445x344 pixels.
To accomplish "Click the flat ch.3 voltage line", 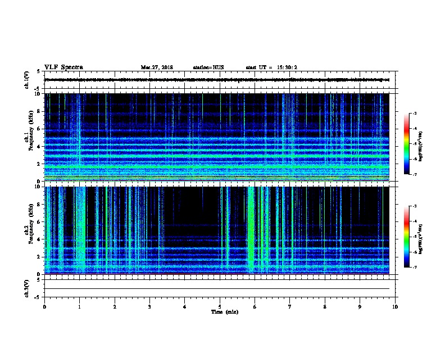I will coord(217,289).
